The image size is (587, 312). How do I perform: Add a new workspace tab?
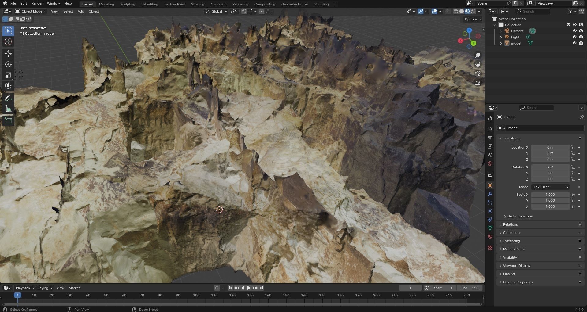(x=335, y=4)
